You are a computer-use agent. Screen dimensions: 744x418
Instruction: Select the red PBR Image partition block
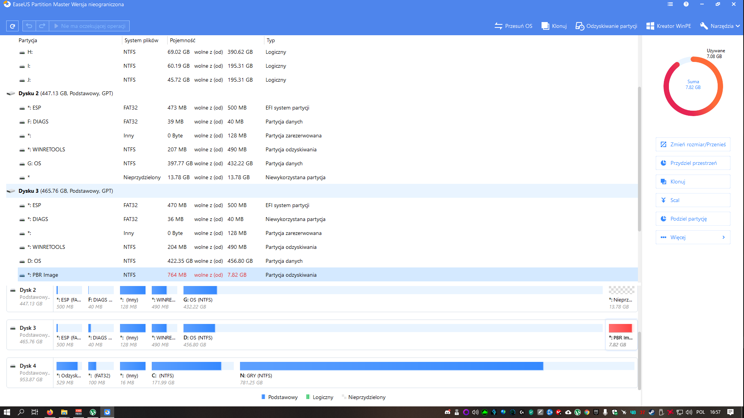pos(620,328)
